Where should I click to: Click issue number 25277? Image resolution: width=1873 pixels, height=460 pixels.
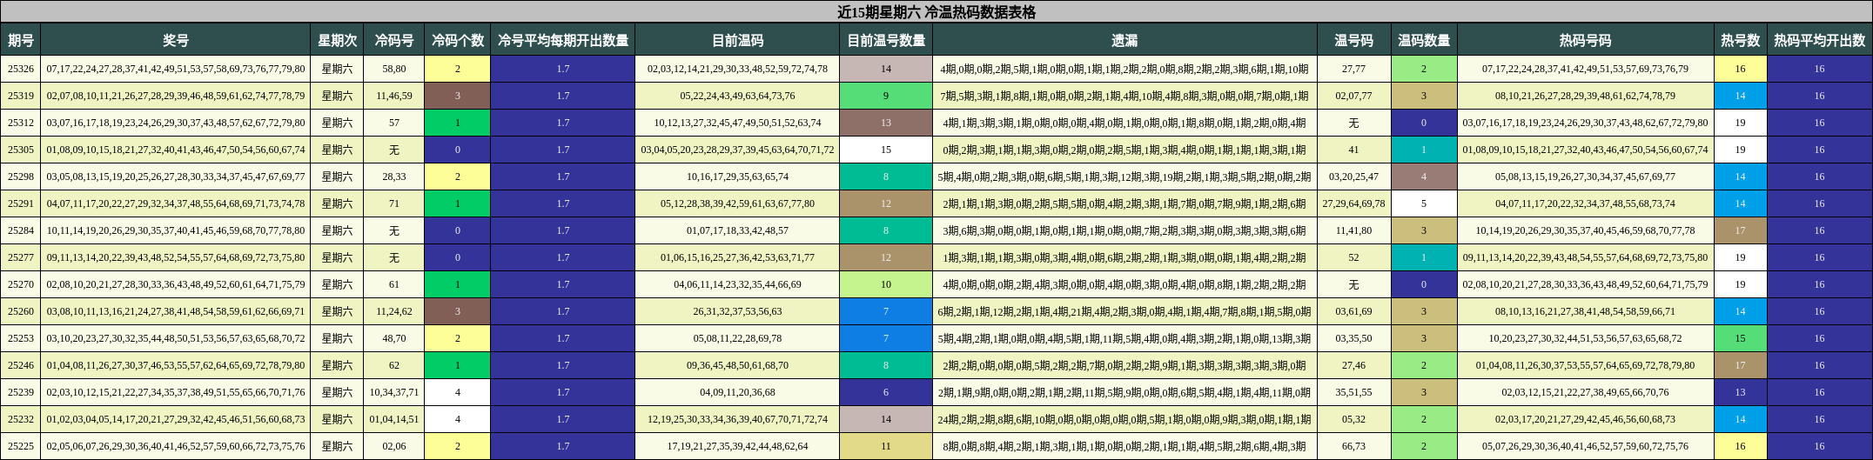pos(21,257)
